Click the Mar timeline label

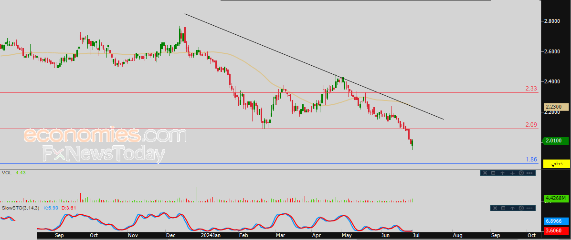280,235
